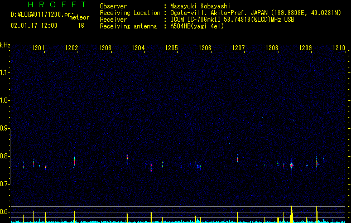Click the meteor count value 16

point(81,26)
